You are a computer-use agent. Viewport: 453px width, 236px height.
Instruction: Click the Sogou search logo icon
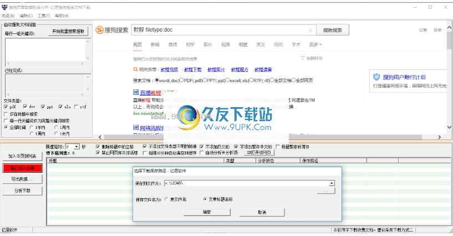(x=100, y=30)
